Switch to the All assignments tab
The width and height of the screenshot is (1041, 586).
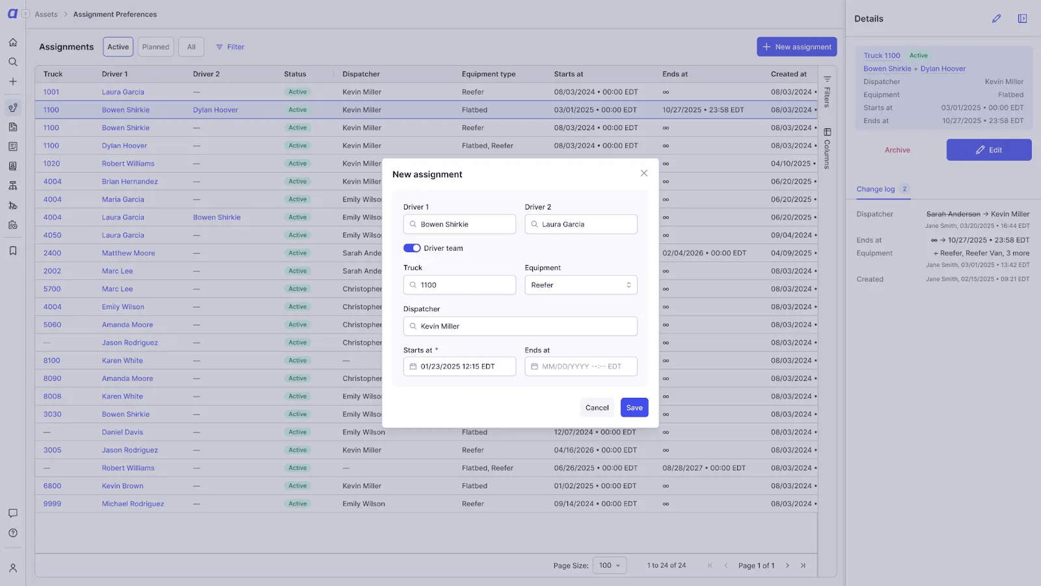pos(191,47)
